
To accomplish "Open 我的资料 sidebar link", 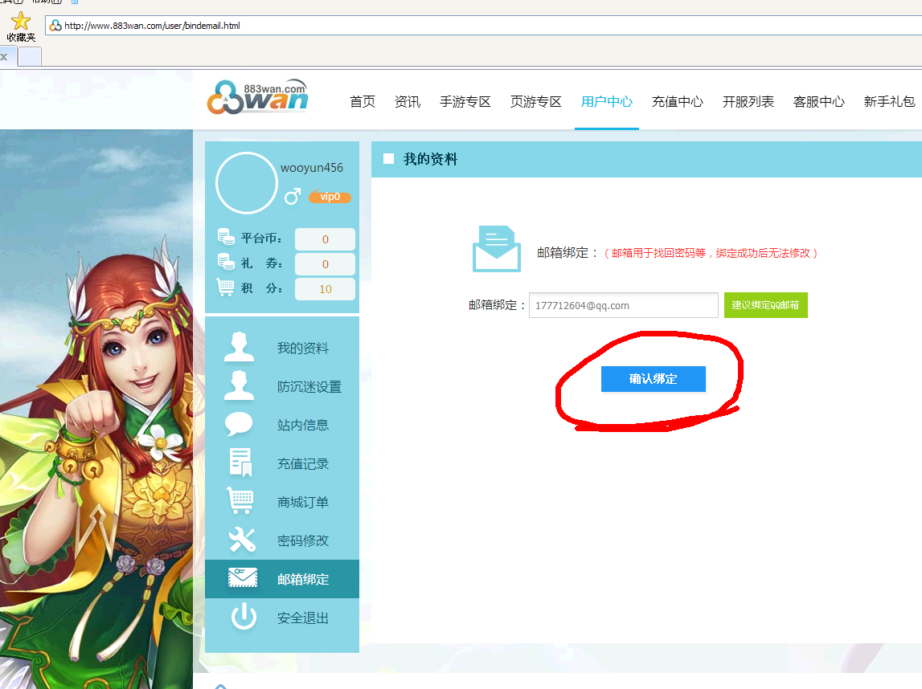I will pyautogui.click(x=303, y=349).
